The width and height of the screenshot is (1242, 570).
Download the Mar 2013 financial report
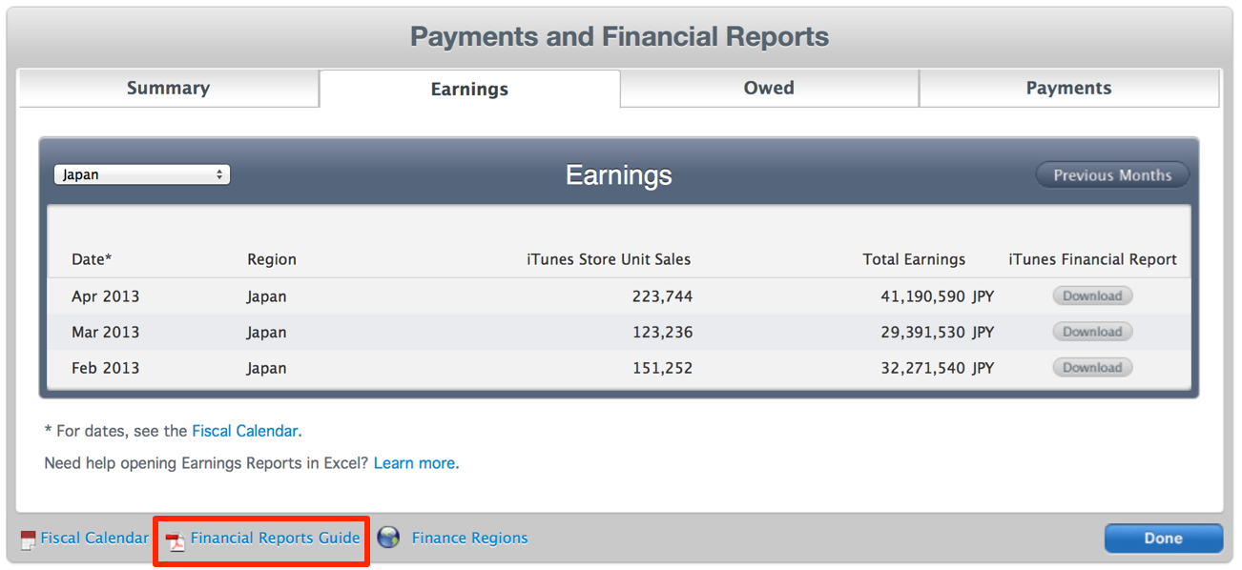[1092, 332]
